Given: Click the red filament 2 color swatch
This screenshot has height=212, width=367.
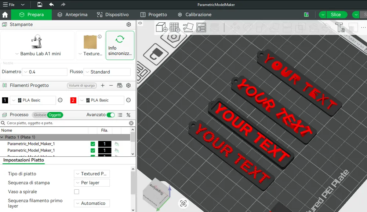Looking at the screenshot, I should pyautogui.click(x=73, y=100).
